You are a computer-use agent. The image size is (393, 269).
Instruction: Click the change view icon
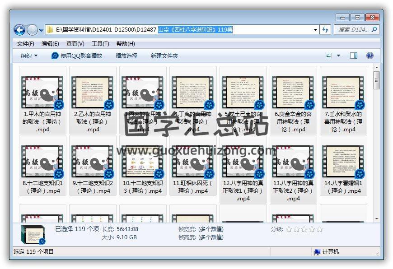(329, 56)
